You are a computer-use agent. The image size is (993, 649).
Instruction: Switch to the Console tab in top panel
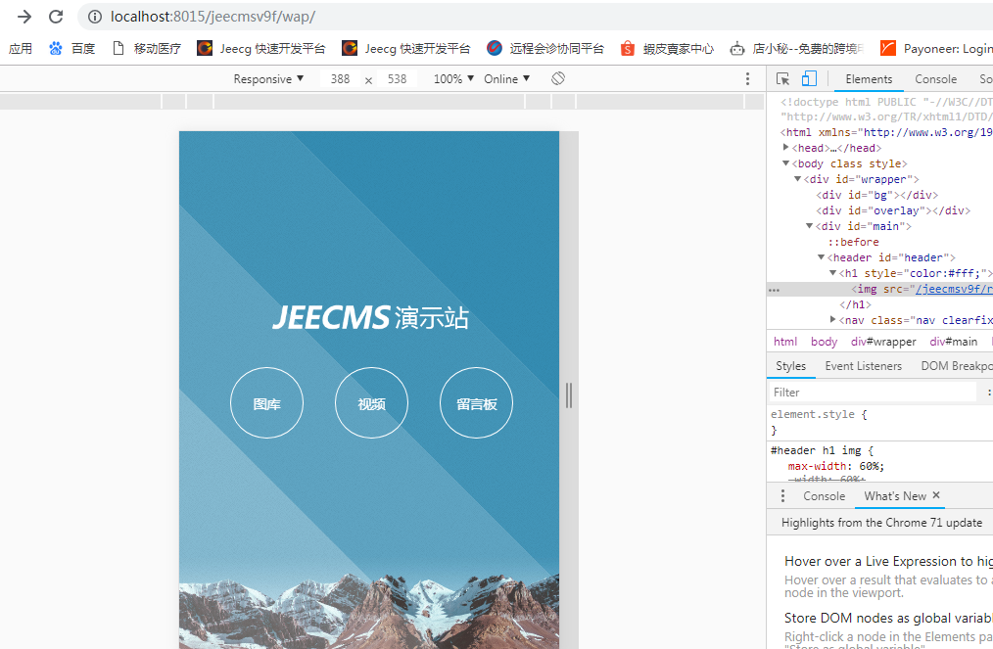pyautogui.click(x=935, y=79)
